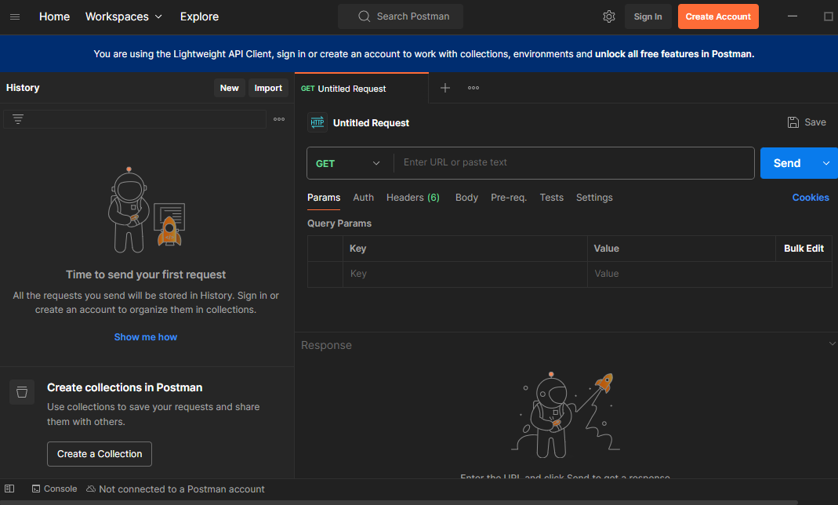
Task: Click the query param Key field
Action: [x=465, y=274]
